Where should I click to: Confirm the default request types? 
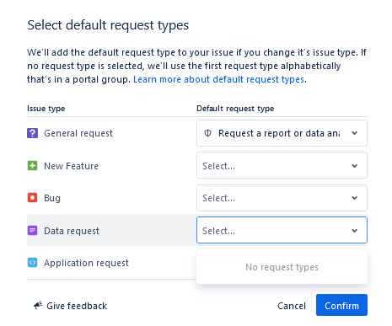click(341, 305)
